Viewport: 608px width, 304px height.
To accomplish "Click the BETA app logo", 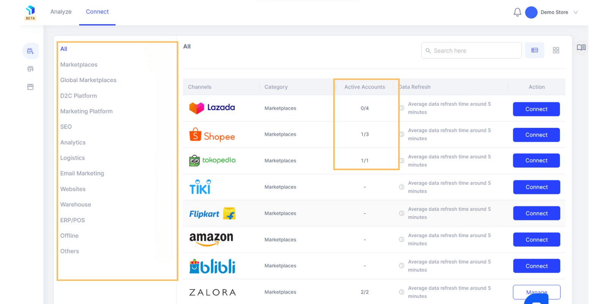I will [x=30, y=13].
